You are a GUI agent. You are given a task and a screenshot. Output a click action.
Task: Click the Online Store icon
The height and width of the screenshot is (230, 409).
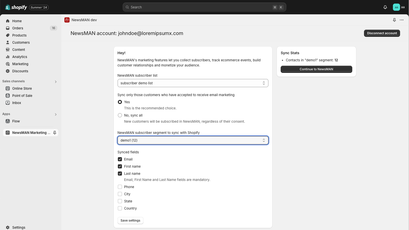pos(8,88)
